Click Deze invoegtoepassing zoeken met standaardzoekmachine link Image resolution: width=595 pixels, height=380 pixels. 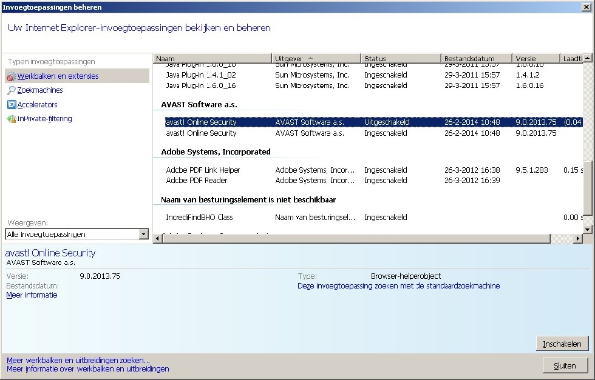398,286
